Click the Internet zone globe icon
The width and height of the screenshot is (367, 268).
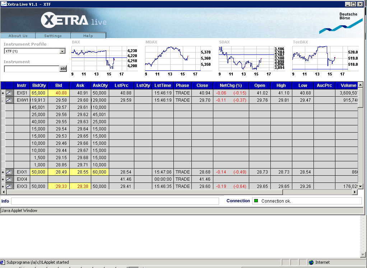click(x=311, y=262)
